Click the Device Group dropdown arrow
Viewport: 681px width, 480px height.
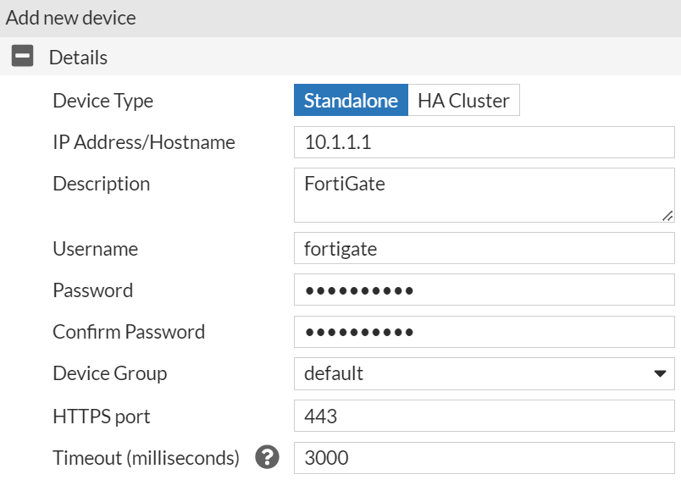pyautogui.click(x=660, y=373)
